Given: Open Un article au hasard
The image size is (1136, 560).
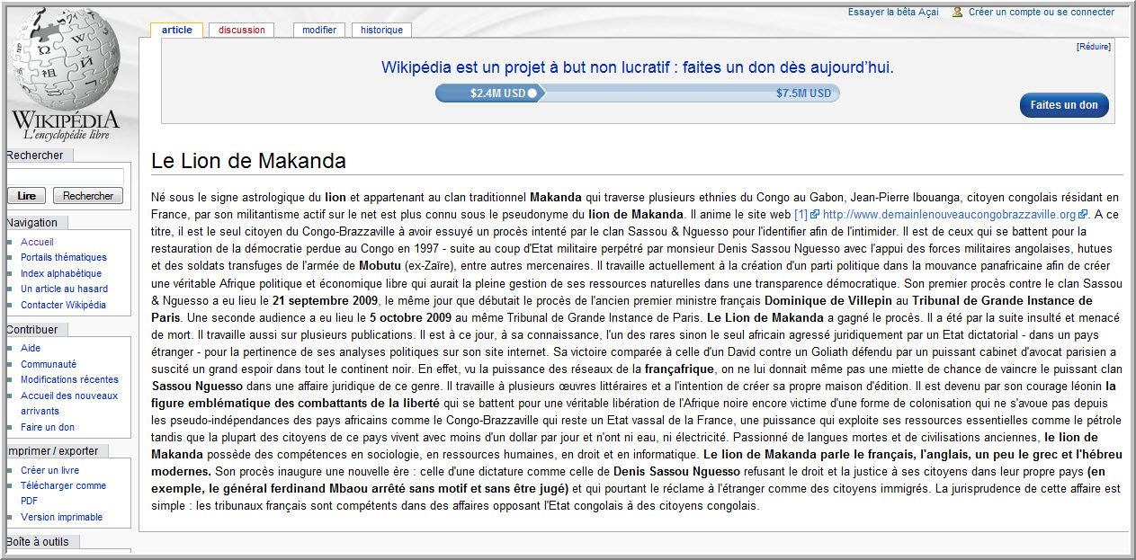Looking at the screenshot, I should pyautogui.click(x=64, y=289).
